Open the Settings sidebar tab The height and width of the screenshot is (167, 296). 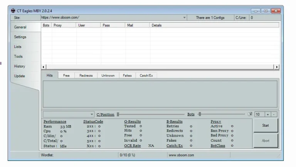pyautogui.click(x=20, y=37)
